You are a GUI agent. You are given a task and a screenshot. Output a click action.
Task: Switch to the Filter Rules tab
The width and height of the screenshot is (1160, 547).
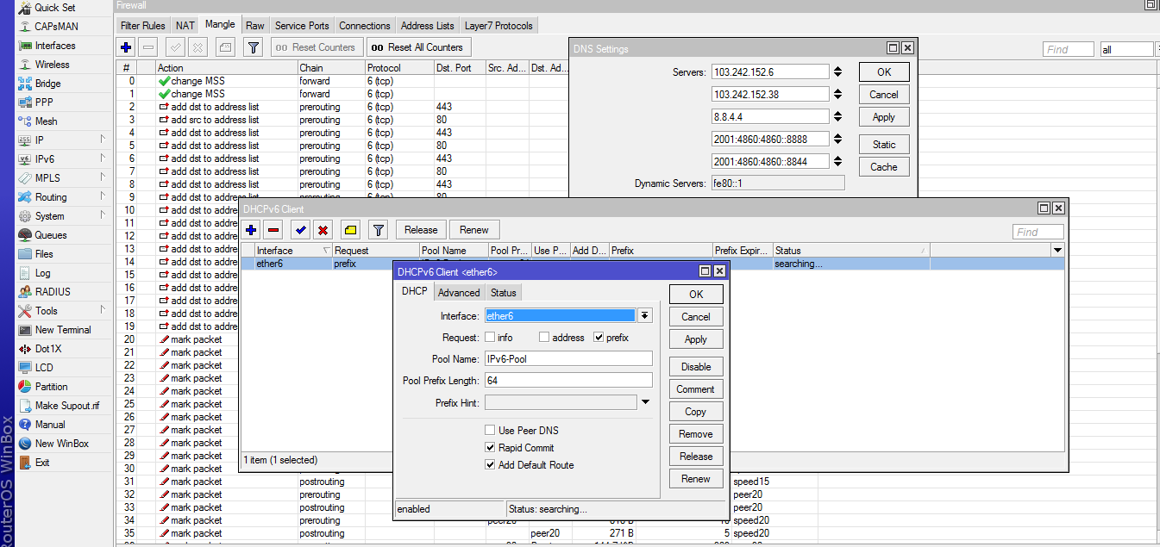143,26
